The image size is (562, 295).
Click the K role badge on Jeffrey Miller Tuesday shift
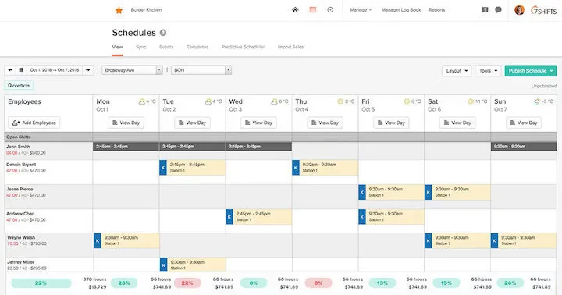click(x=163, y=265)
